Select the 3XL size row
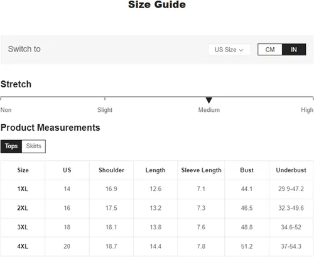314x257 pixels. coord(157,227)
